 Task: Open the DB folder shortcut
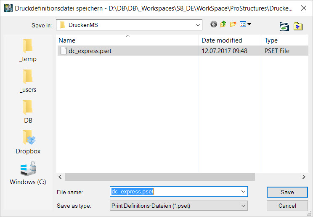[28, 112]
